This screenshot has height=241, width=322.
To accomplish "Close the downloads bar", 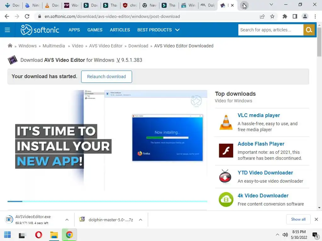I will (316, 219).
